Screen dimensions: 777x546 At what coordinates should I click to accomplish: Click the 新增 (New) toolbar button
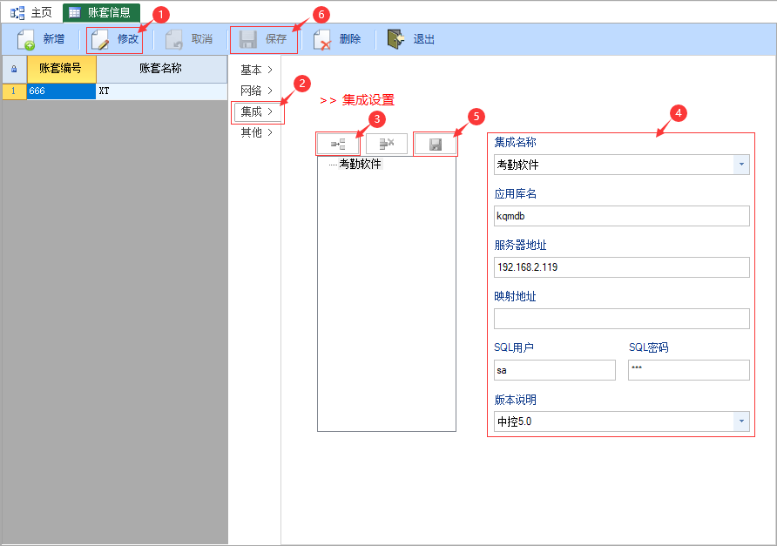tap(41, 39)
